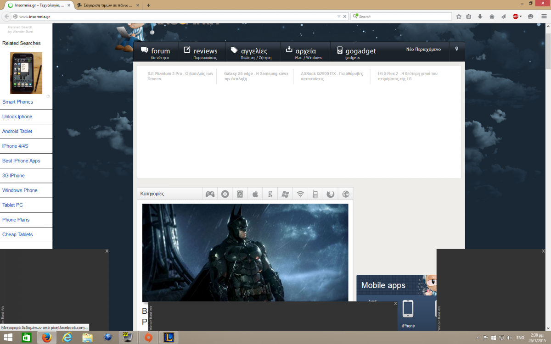Screen dimensions: 551x344
Task: Bookmark this page with the star icon
Action: (459, 17)
